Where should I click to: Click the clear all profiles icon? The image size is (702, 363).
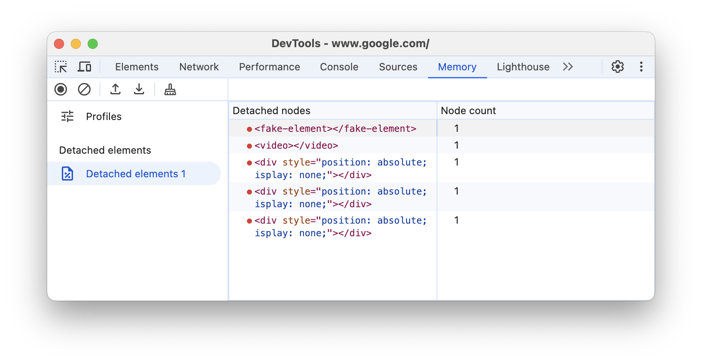pos(84,89)
